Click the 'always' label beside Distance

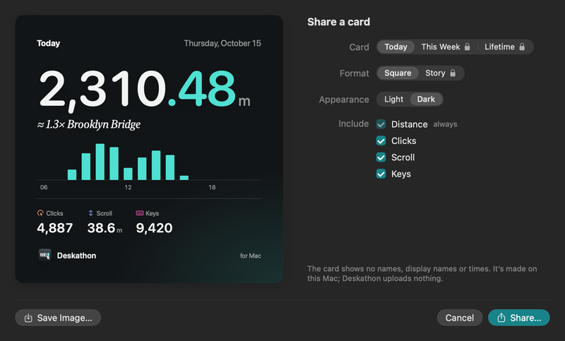(x=445, y=124)
